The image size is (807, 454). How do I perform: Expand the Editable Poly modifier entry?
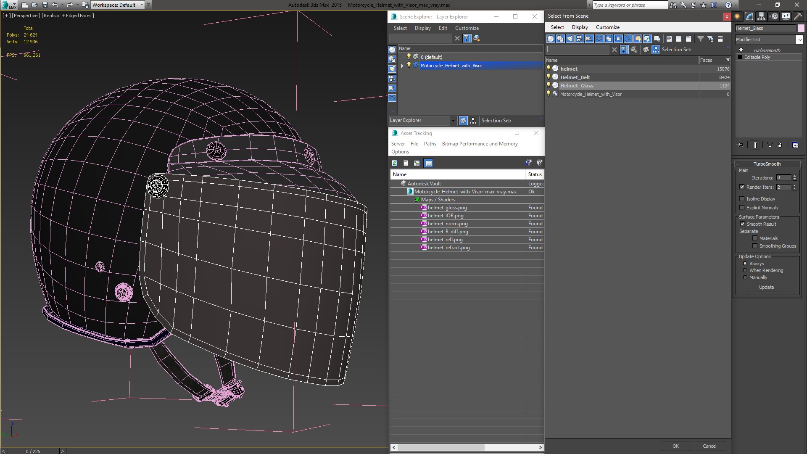coord(740,57)
